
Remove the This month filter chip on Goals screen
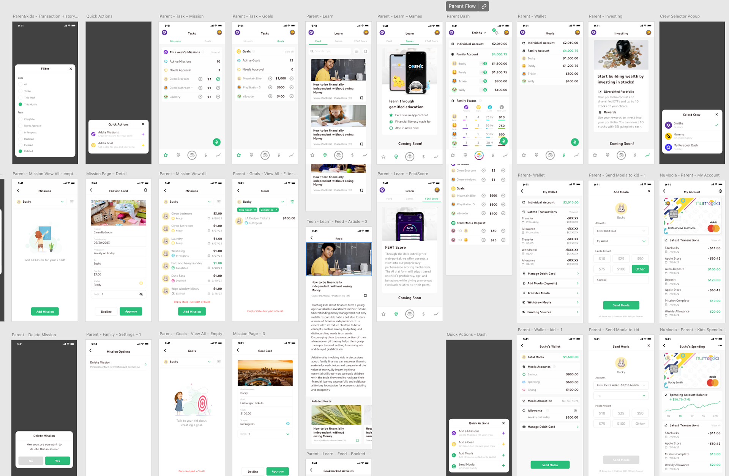click(255, 210)
